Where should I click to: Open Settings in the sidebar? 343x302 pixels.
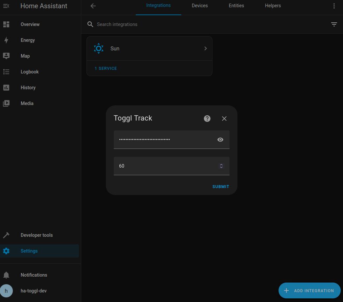pos(39,251)
